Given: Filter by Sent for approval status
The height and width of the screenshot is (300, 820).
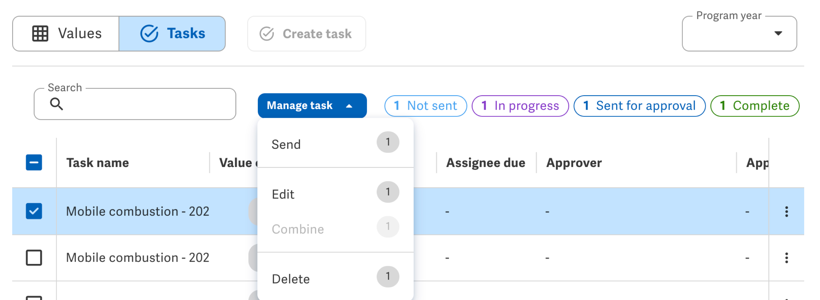Looking at the screenshot, I should tap(640, 106).
